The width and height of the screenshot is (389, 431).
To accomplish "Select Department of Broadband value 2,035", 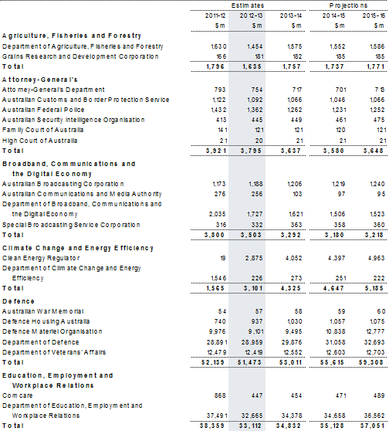I will 217,214.
